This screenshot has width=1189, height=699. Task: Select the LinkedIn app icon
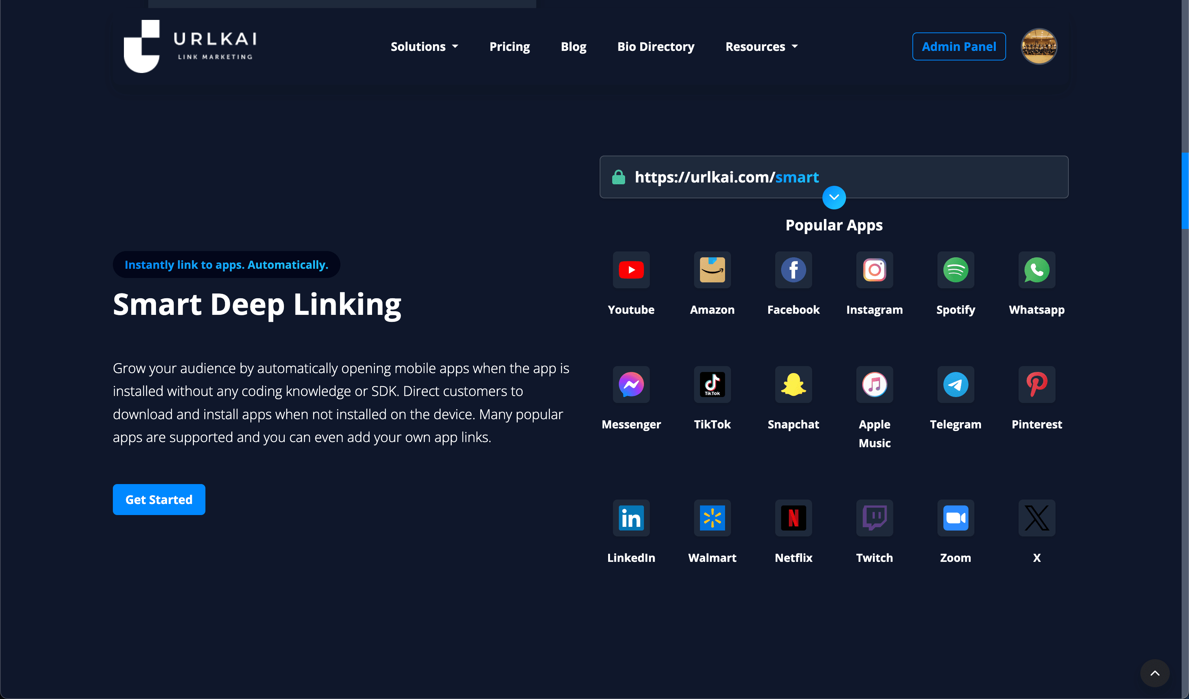click(631, 518)
